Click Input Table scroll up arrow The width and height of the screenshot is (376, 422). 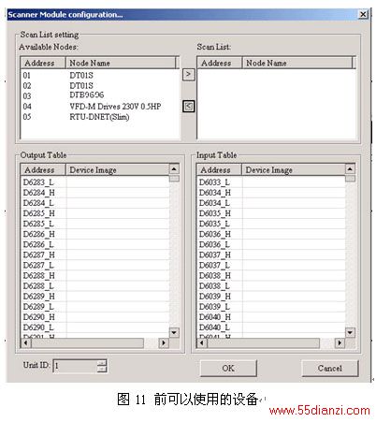pos(350,169)
